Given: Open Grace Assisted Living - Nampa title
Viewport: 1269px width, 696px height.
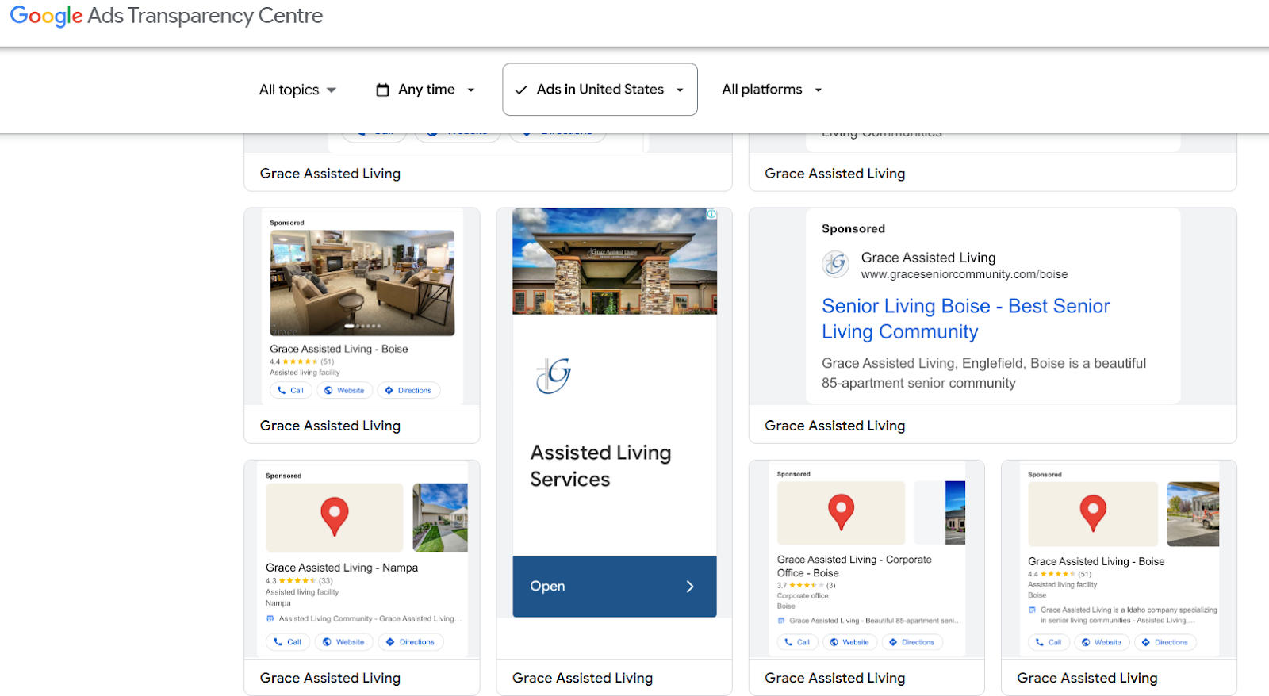Looking at the screenshot, I should 342,568.
